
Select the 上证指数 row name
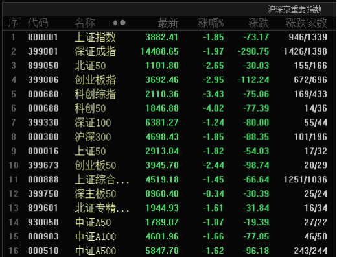(x=95, y=37)
